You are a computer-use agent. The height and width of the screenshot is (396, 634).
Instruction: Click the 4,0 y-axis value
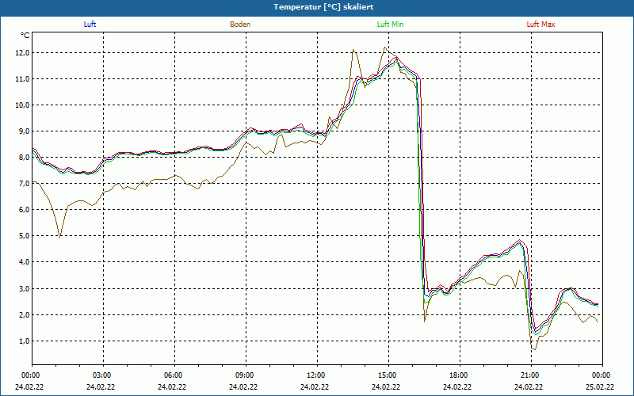coord(24,262)
